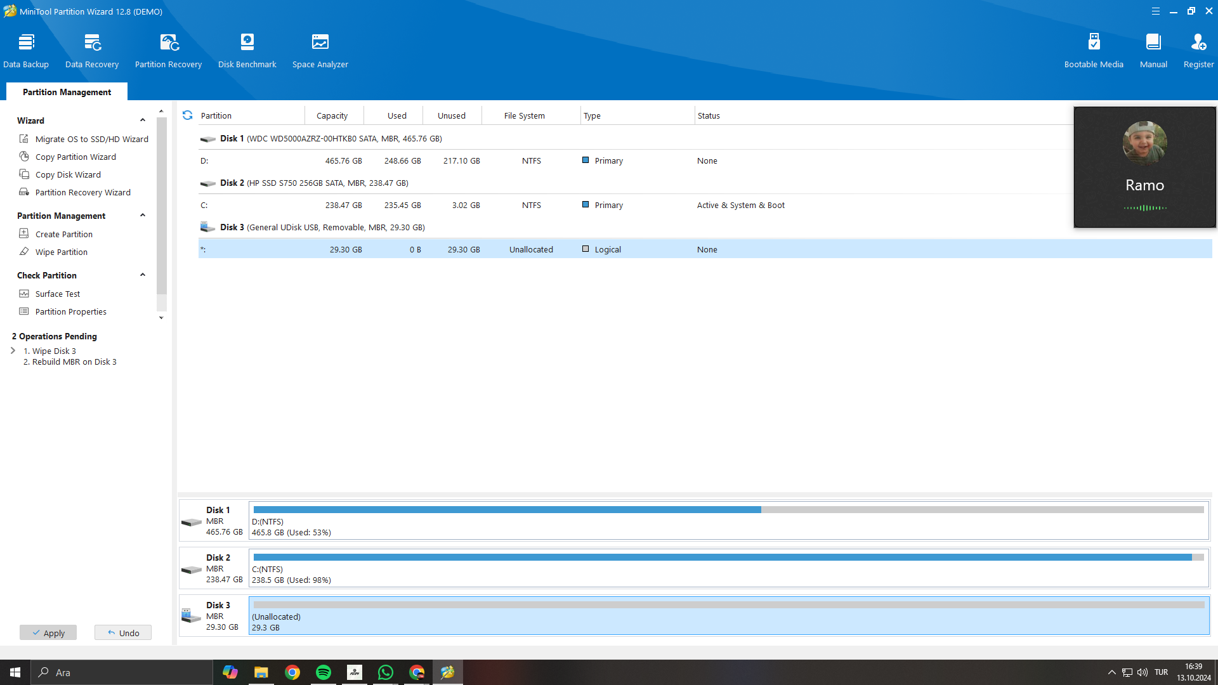Open the hamburger menu in title bar
This screenshot has height=685, width=1218.
coord(1155,11)
